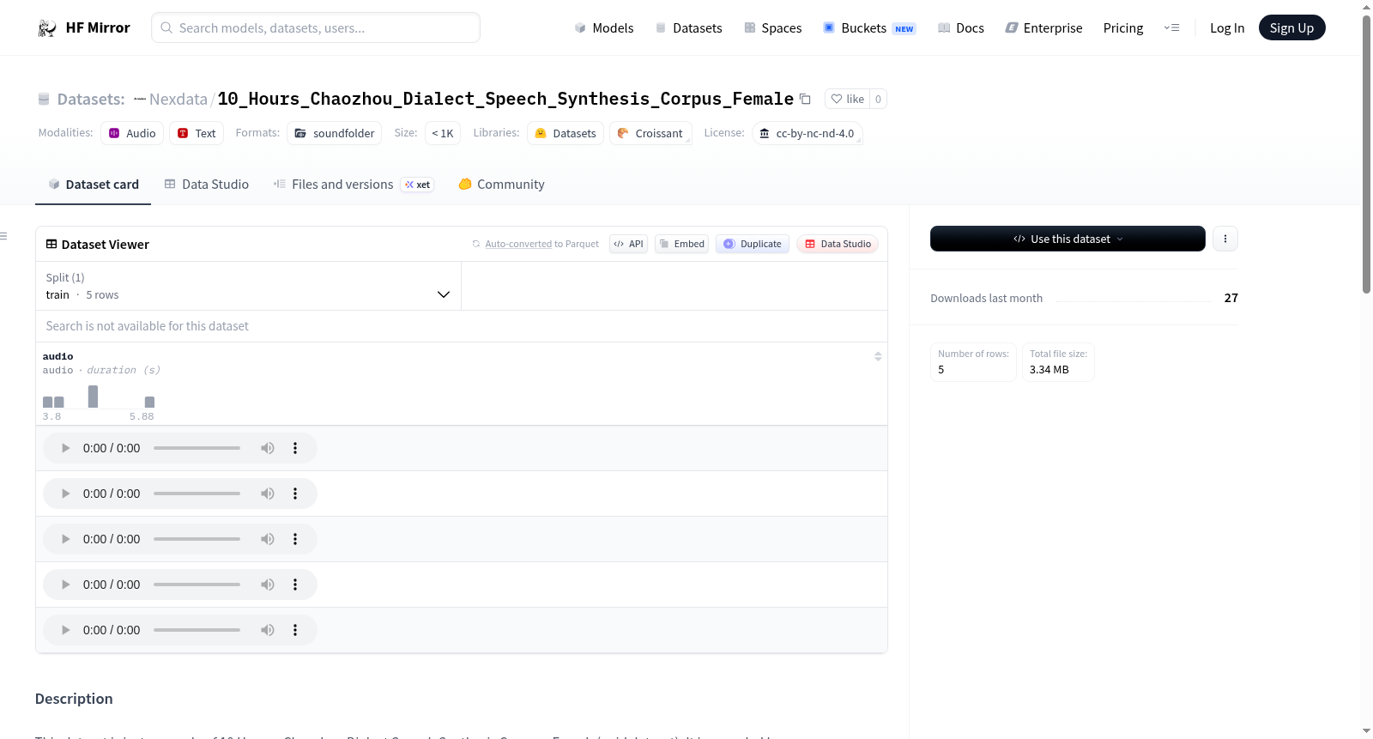Open Buckets from the top navigation
This screenshot has height=739, width=1373.
869,27
